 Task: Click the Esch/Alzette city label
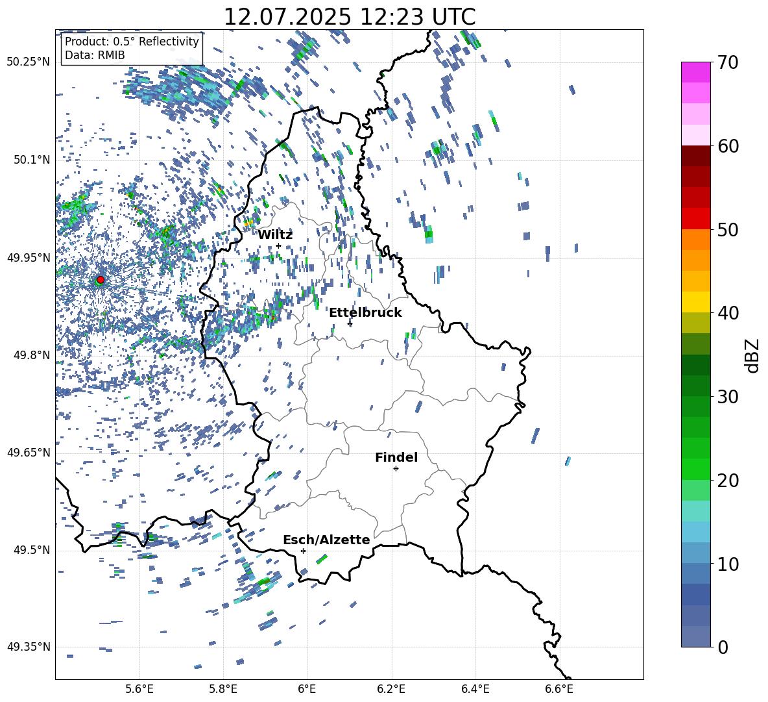pyautogui.click(x=326, y=540)
